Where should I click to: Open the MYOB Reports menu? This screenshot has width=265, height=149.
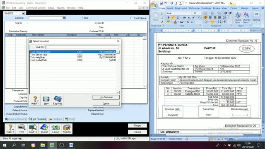pyautogui.click(x=60, y=8)
